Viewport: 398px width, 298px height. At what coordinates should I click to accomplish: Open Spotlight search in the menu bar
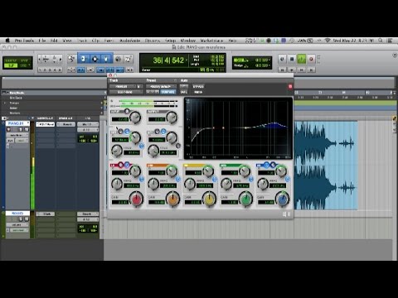coord(381,41)
